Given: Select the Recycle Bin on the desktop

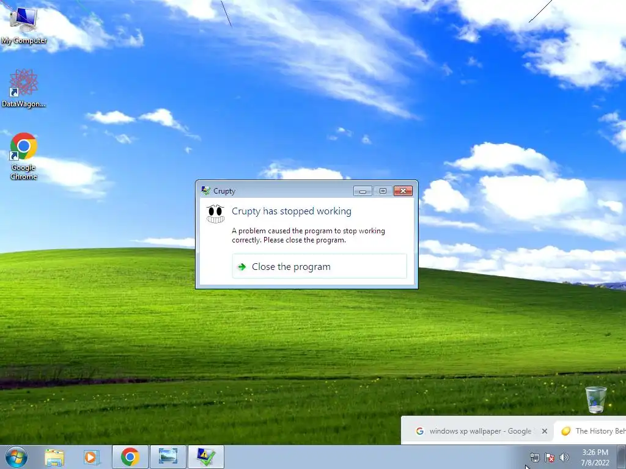Looking at the screenshot, I should (x=595, y=399).
